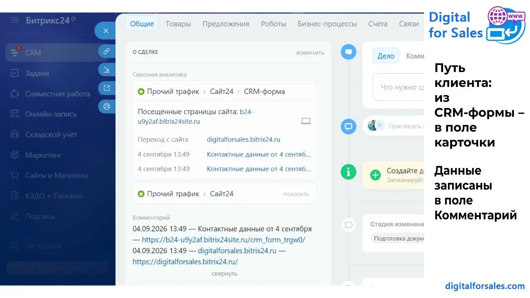The image size is (530, 298).
Task: Click the green traffic source icon in the CRM-форма row
Action: click(x=141, y=91)
